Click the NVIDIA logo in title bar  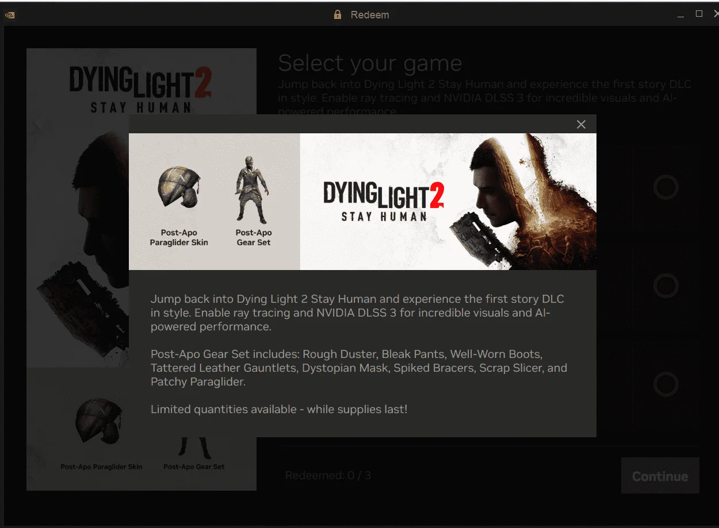click(x=9, y=15)
